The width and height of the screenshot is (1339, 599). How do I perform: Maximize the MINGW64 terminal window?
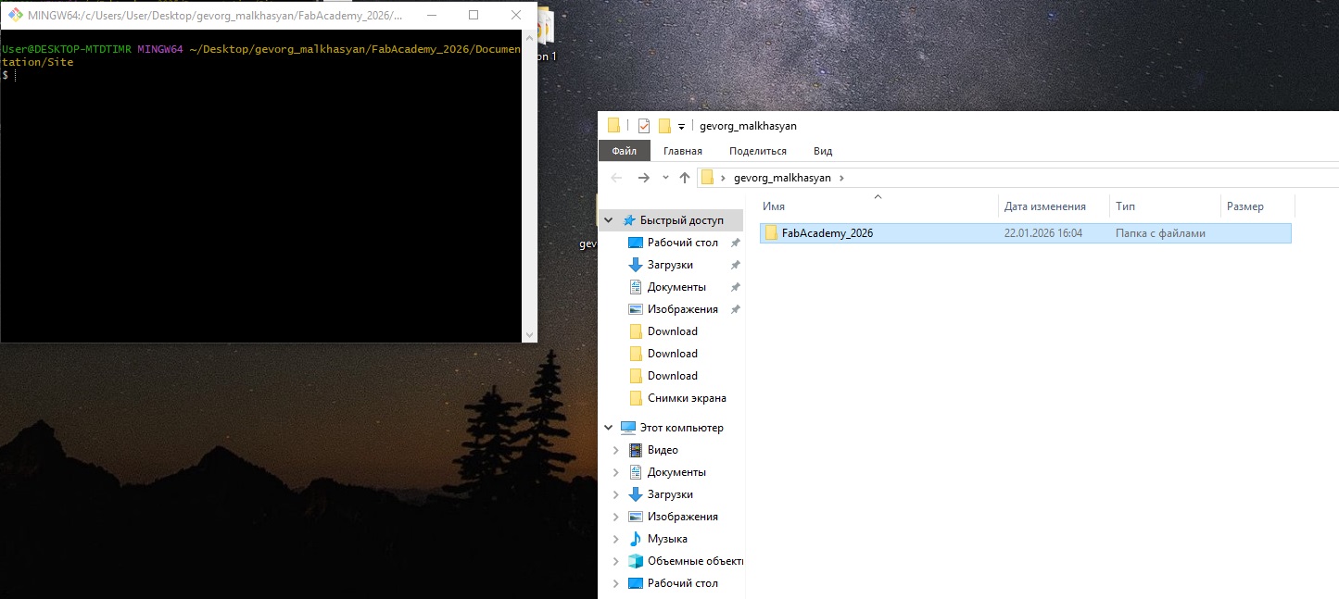click(474, 16)
